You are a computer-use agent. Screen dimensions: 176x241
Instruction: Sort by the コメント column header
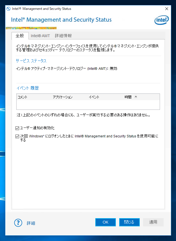click(x=22, y=97)
